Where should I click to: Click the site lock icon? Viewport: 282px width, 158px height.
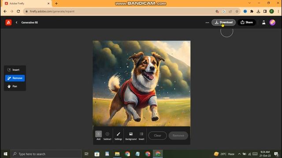click(x=26, y=11)
